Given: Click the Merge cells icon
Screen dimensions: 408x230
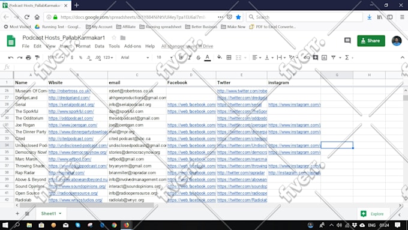Looking at the screenshot, I should (x=238, y=58).
